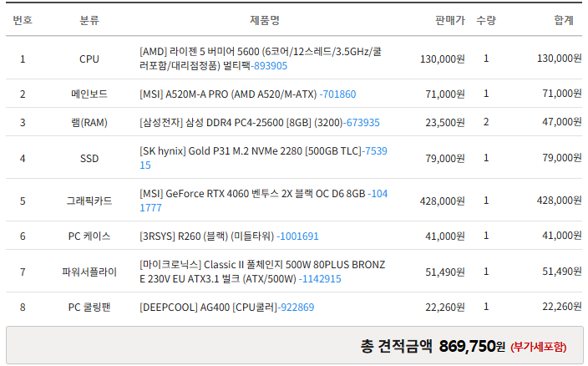The height and width of the screenshot is (366, 588).
Task: Open RTX 4060 product link 1041777
Action: 264,201
